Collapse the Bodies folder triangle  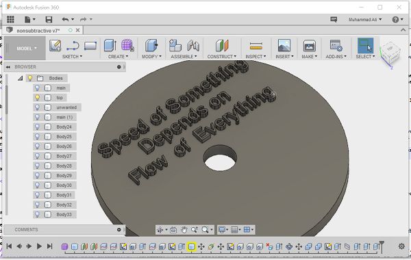(20, 78)
